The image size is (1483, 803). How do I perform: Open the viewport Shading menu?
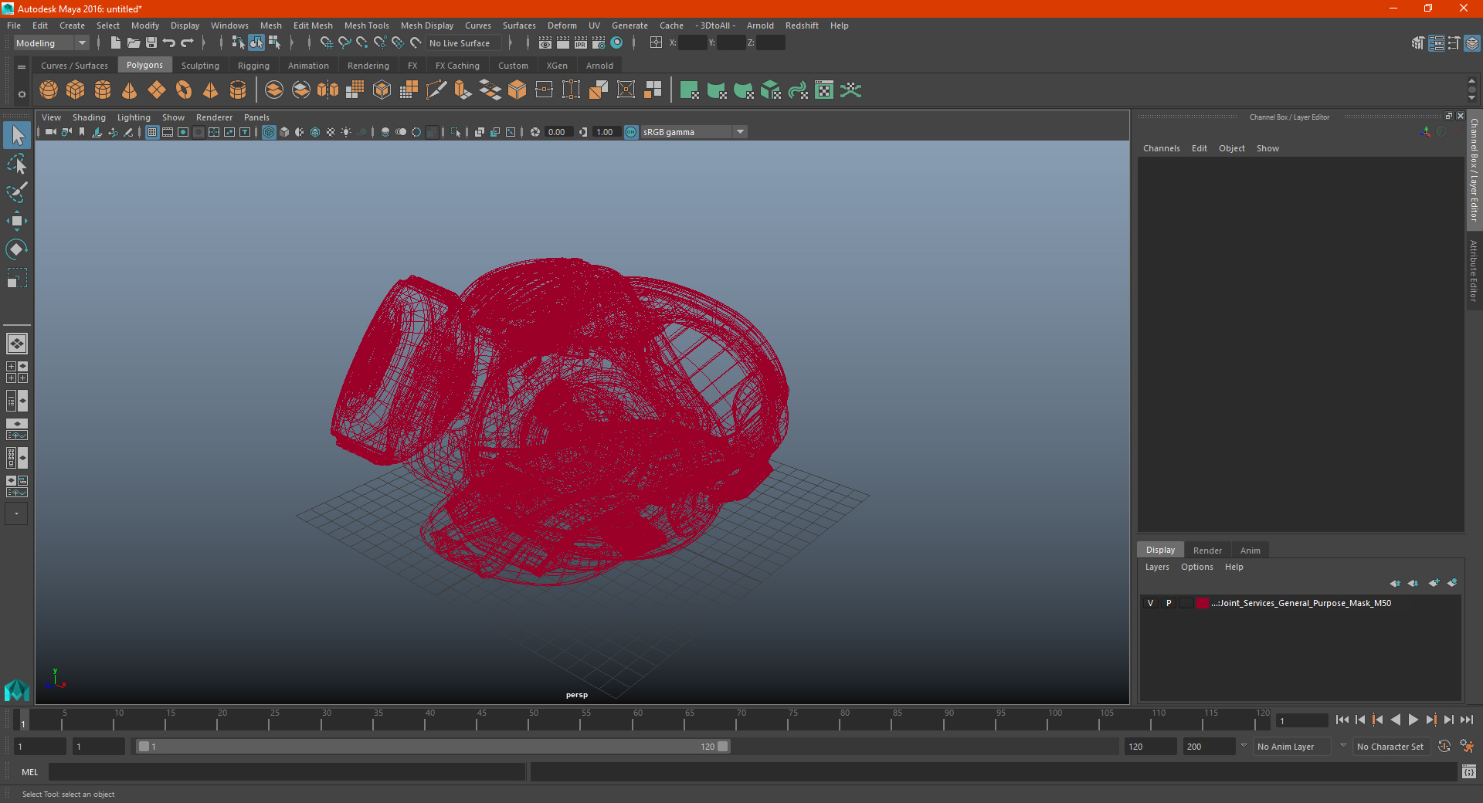(89, 117)
